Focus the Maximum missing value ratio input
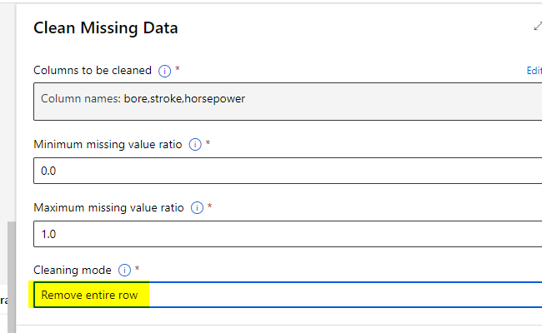Screen dimensions: 542x333 [284, 234]
